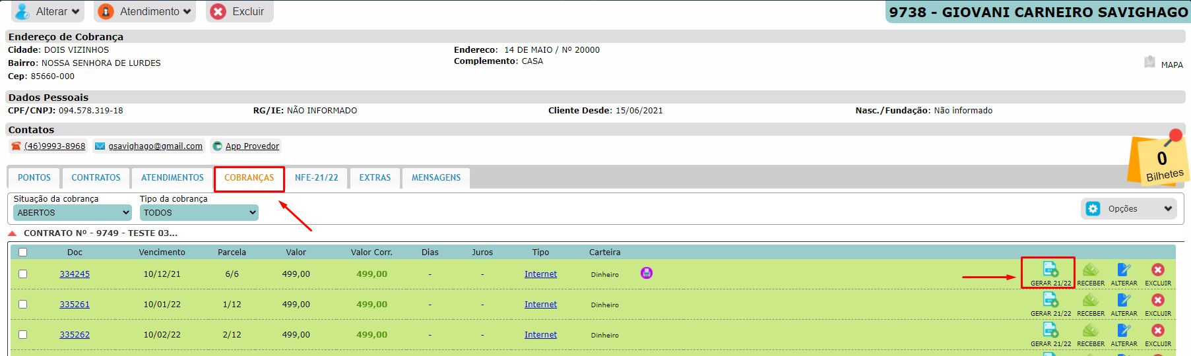Expand the Atendimento menu arrow
This screenshot has width=1191, height=356.
[x=187, y=11]
